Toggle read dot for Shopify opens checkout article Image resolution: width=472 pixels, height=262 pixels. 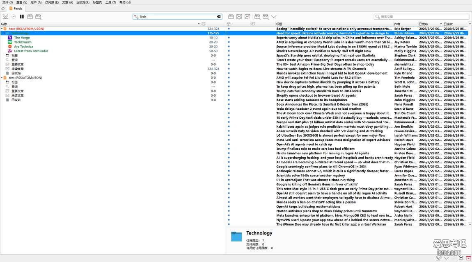[229, 95]
